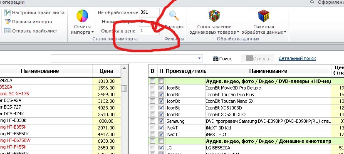Click the Ошибка в цене field showing 1
Image resolution: width=344 pixels, height=154 pixels.
(x=149, y=31)
